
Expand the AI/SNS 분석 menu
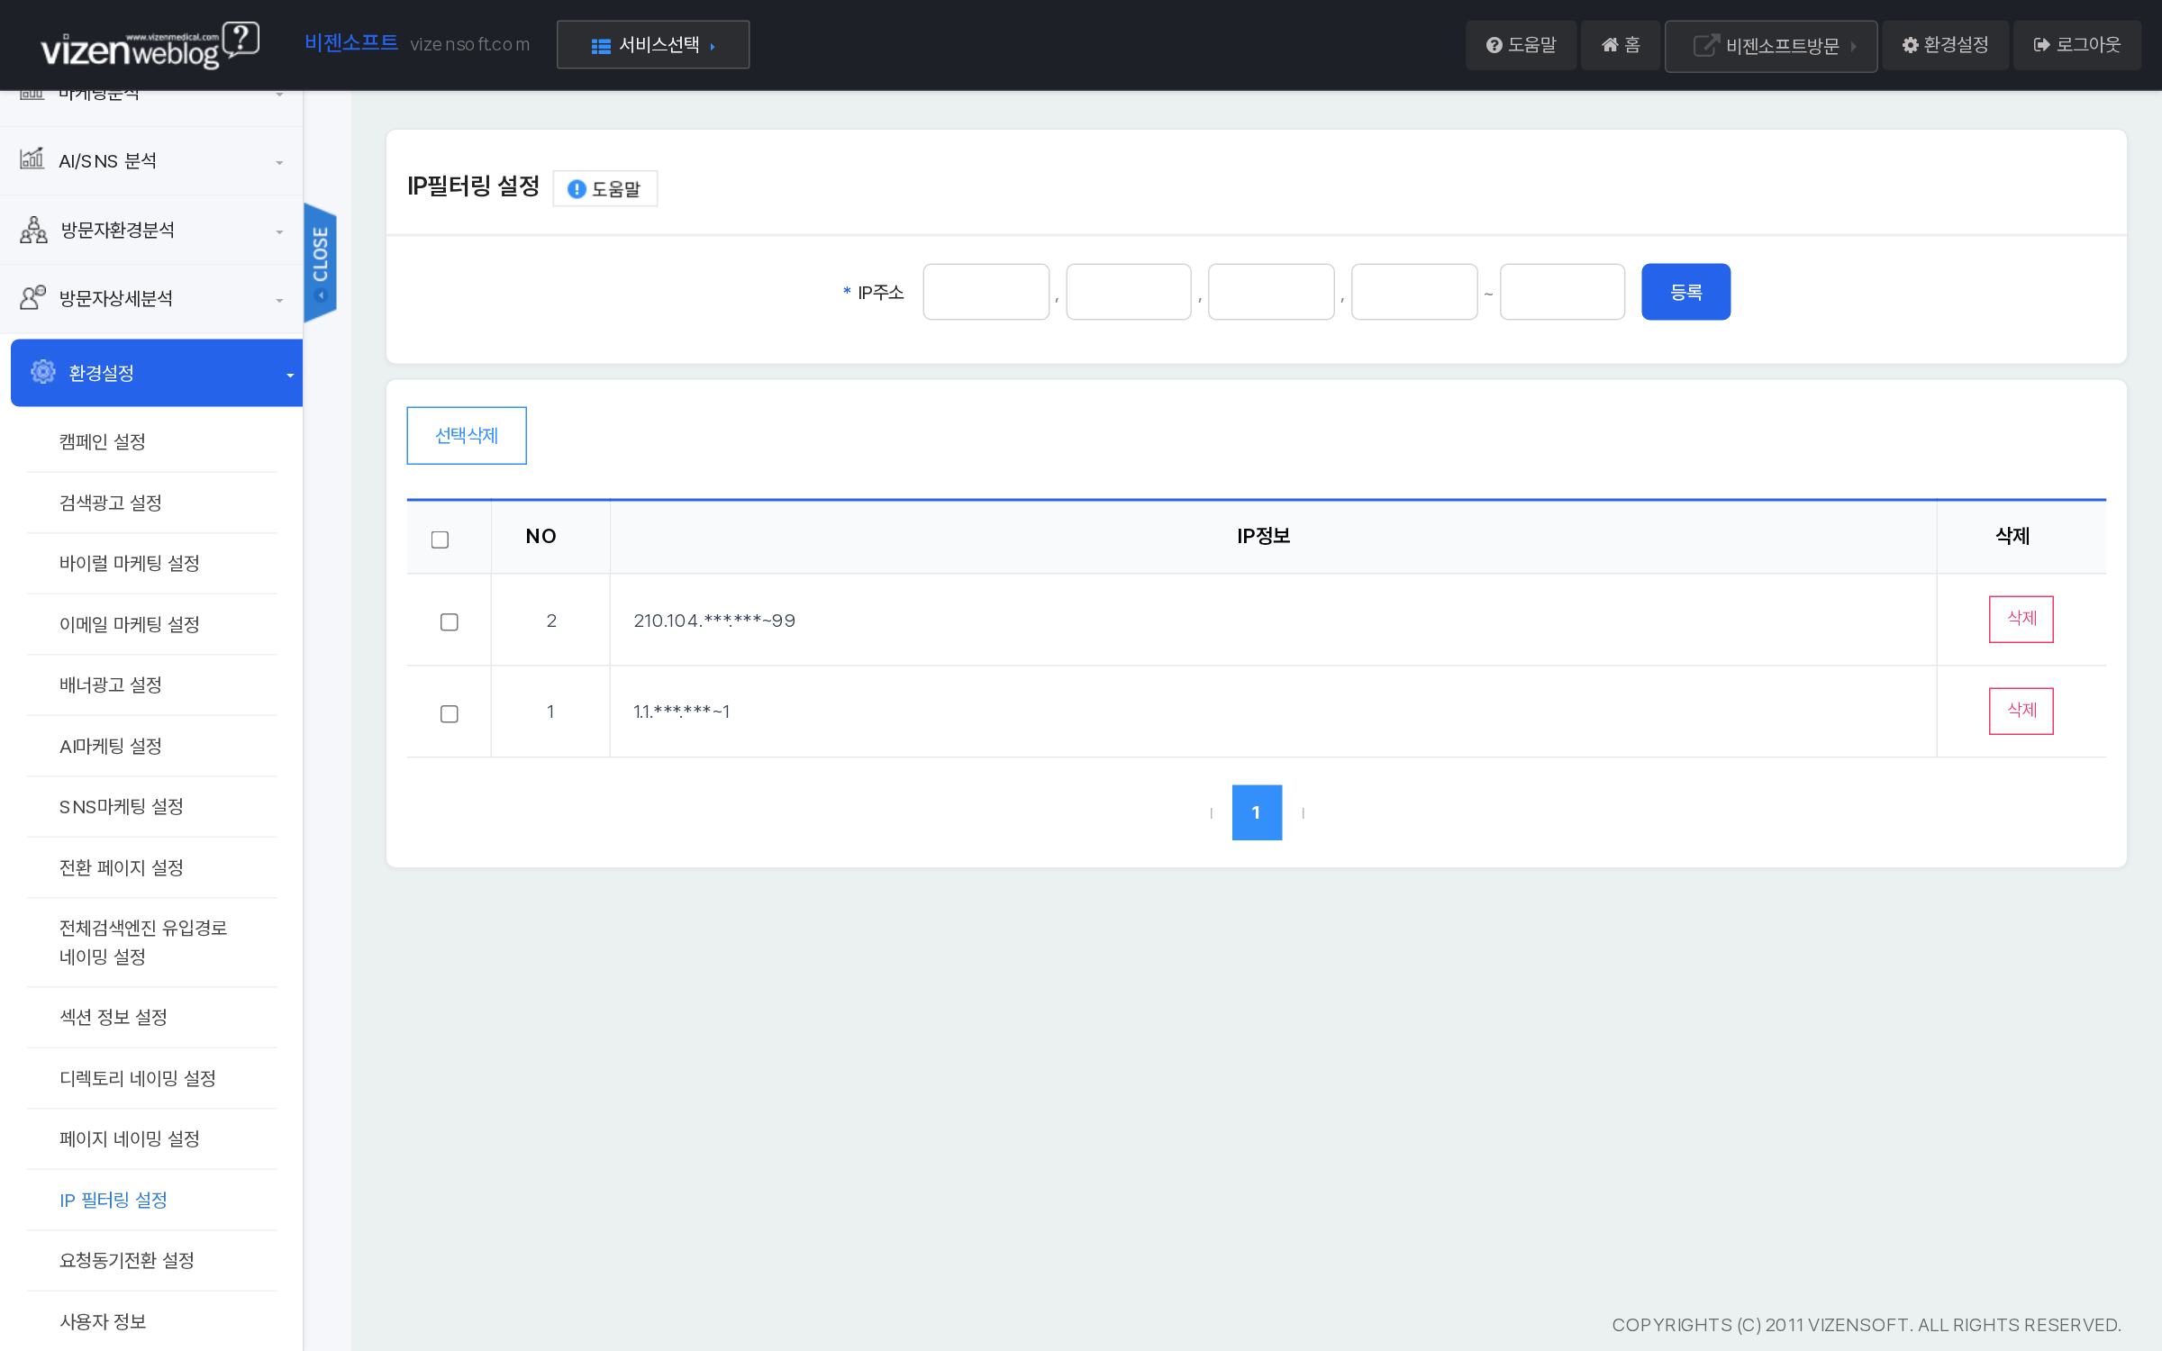151,160
